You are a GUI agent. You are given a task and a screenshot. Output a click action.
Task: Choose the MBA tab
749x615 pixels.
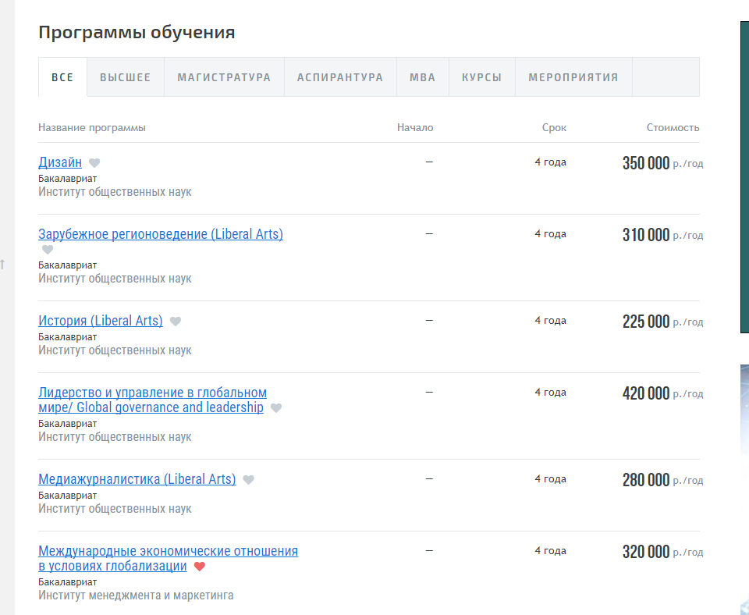pyautogui.click(x=423, y=77)
